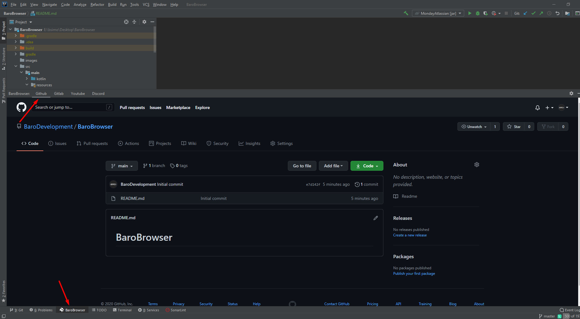The height and width of the screenshot is (319, 580).
Task: Click the Collapse All icon in Project panel
Action: [134, 22]
